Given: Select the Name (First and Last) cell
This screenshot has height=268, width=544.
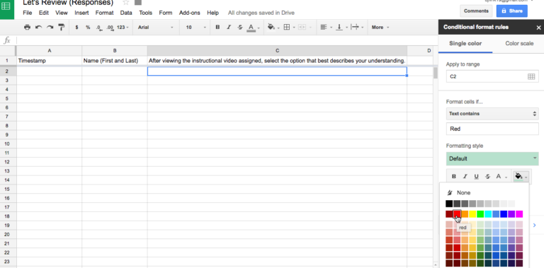Looking at the screenshot, I should tap(115, 61).
